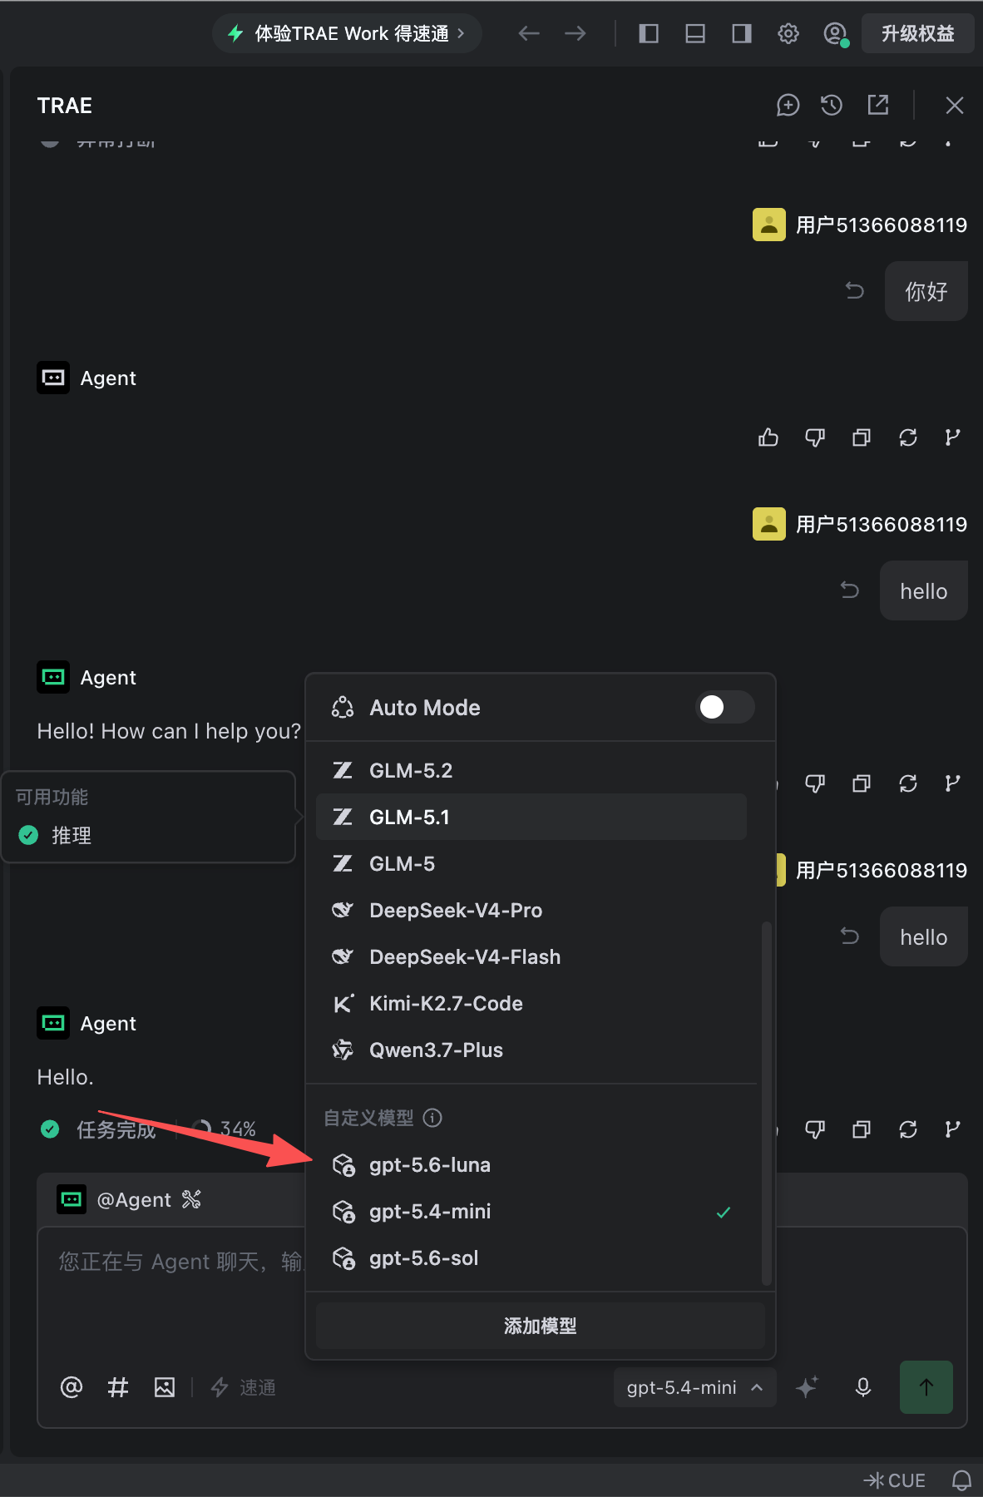Click the model list scrollbar
Image resolution: width=983 pixels, height=1497 pixels.
(x=766, y=1103)
